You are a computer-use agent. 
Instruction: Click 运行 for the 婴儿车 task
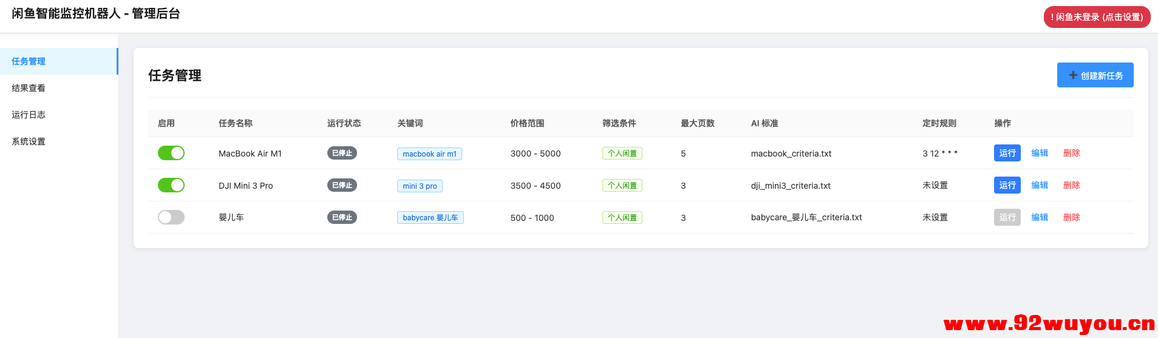pos(1007,217)
